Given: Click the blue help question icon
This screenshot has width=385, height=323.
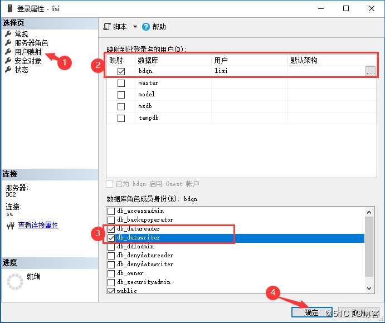Looking at the screenshot, I should 145,27.
